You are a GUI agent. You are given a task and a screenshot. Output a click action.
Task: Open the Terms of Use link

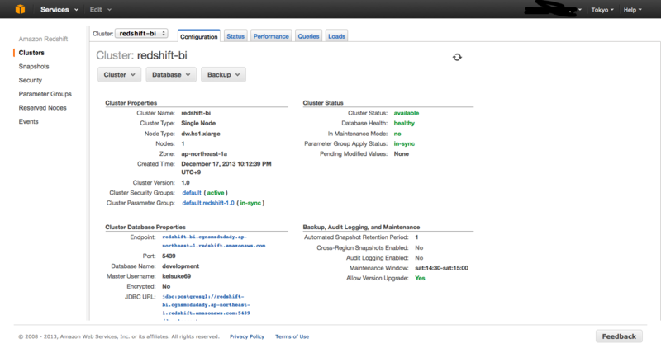(292, 336)
